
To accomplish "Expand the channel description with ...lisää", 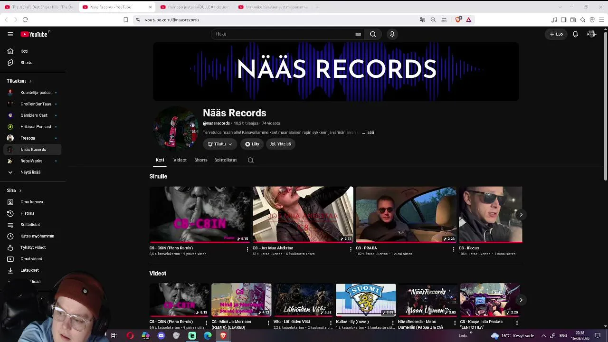I will 368,133.
